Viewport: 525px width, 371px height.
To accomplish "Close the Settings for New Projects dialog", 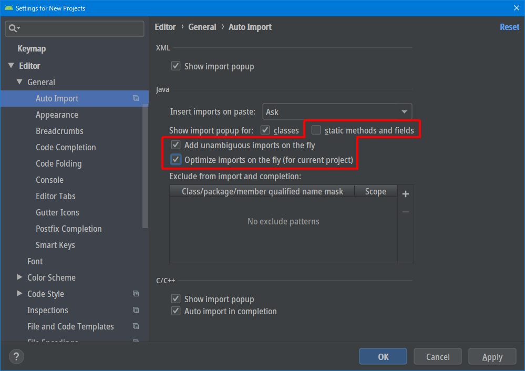I will click(x=516, y=8).
